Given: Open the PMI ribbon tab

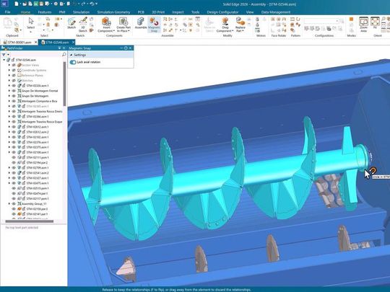Looking at the screenshot, I should [62, 12].
